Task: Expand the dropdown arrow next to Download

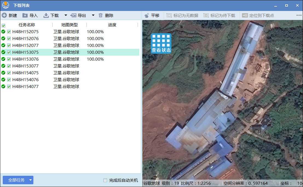Action: [66, 15]
